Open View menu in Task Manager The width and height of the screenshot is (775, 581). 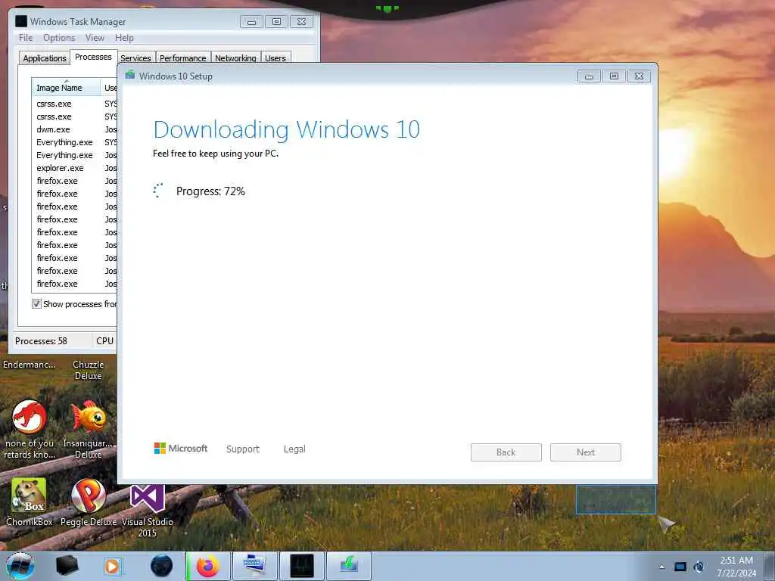[95, 38]
